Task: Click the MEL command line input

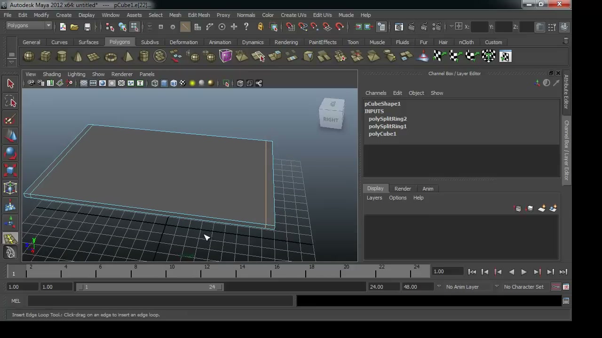Action: pos(160,301)
